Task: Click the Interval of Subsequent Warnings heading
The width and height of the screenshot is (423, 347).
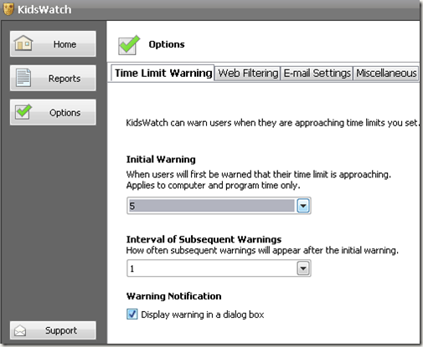Action: coord(204,239)
